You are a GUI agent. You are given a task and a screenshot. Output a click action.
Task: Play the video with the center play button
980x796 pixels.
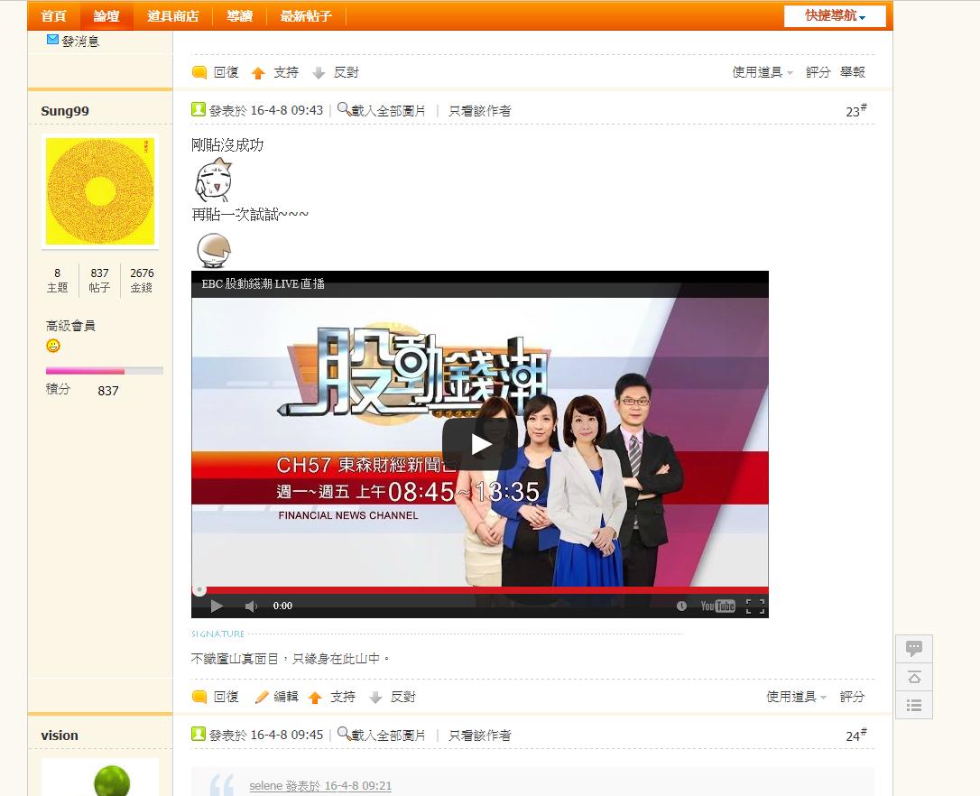click(480, 445)
